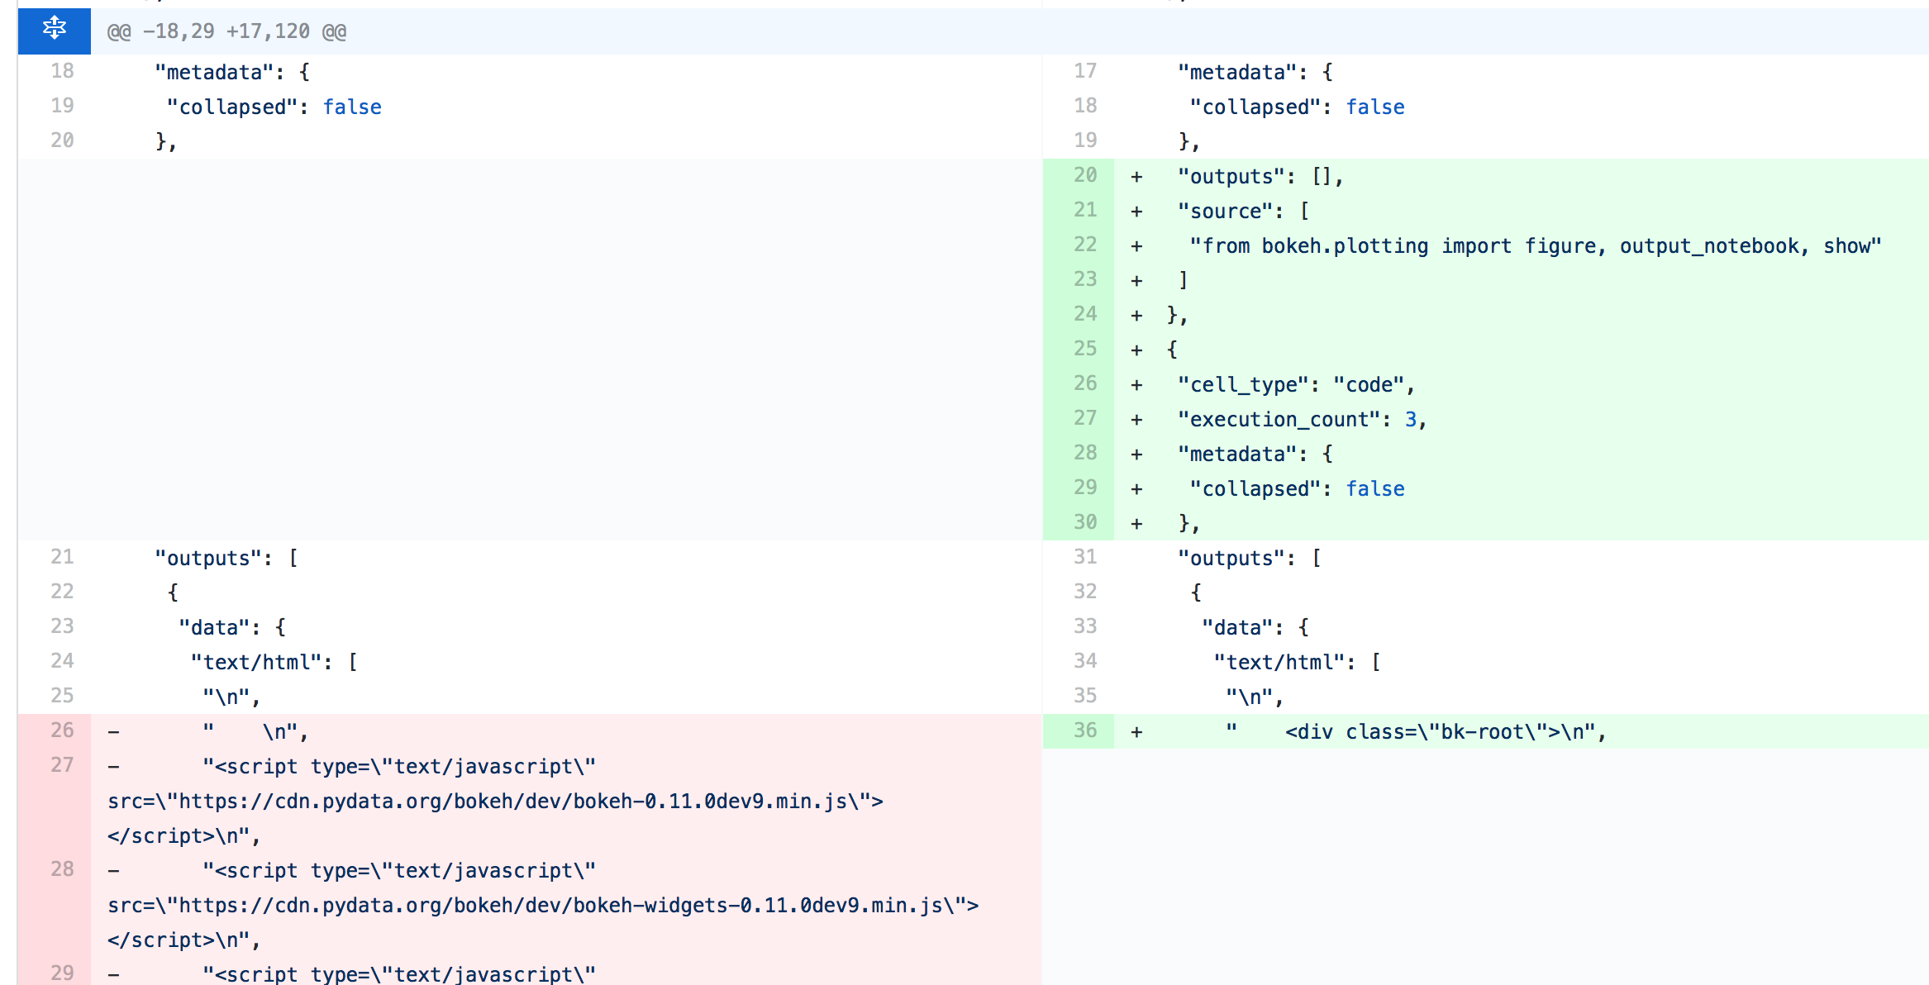Click "source": [ on new line 21

1243,212
